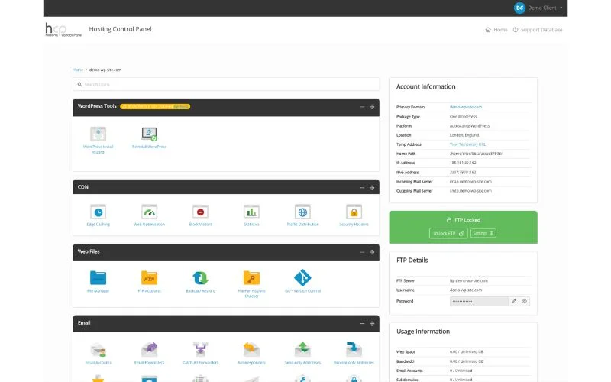This screenshot has width=611, height=382.
Task: Open the Block Visitors tool
Action: 200,212
